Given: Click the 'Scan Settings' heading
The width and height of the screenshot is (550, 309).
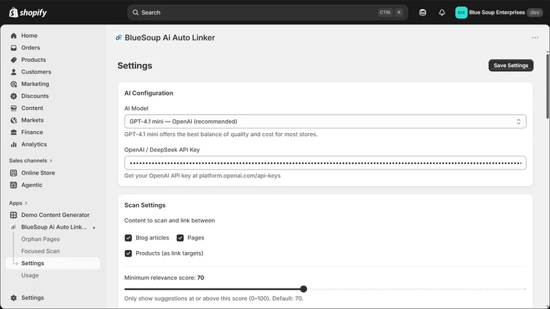Looking at the screenshot, I should (x=145, y=205).
